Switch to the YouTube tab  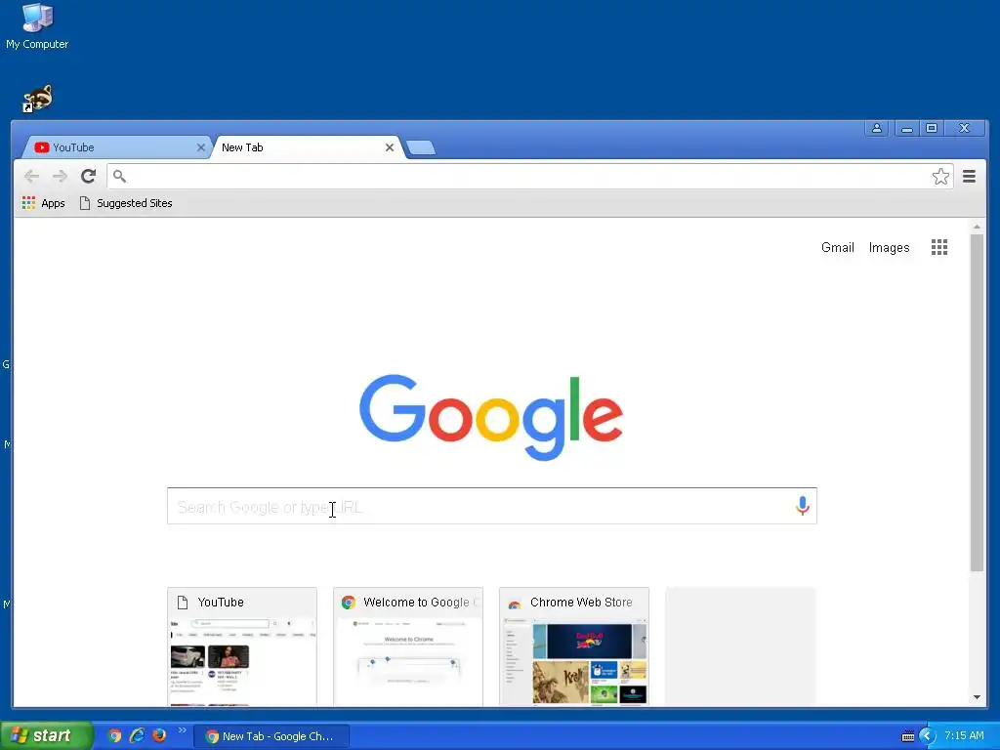115,147
